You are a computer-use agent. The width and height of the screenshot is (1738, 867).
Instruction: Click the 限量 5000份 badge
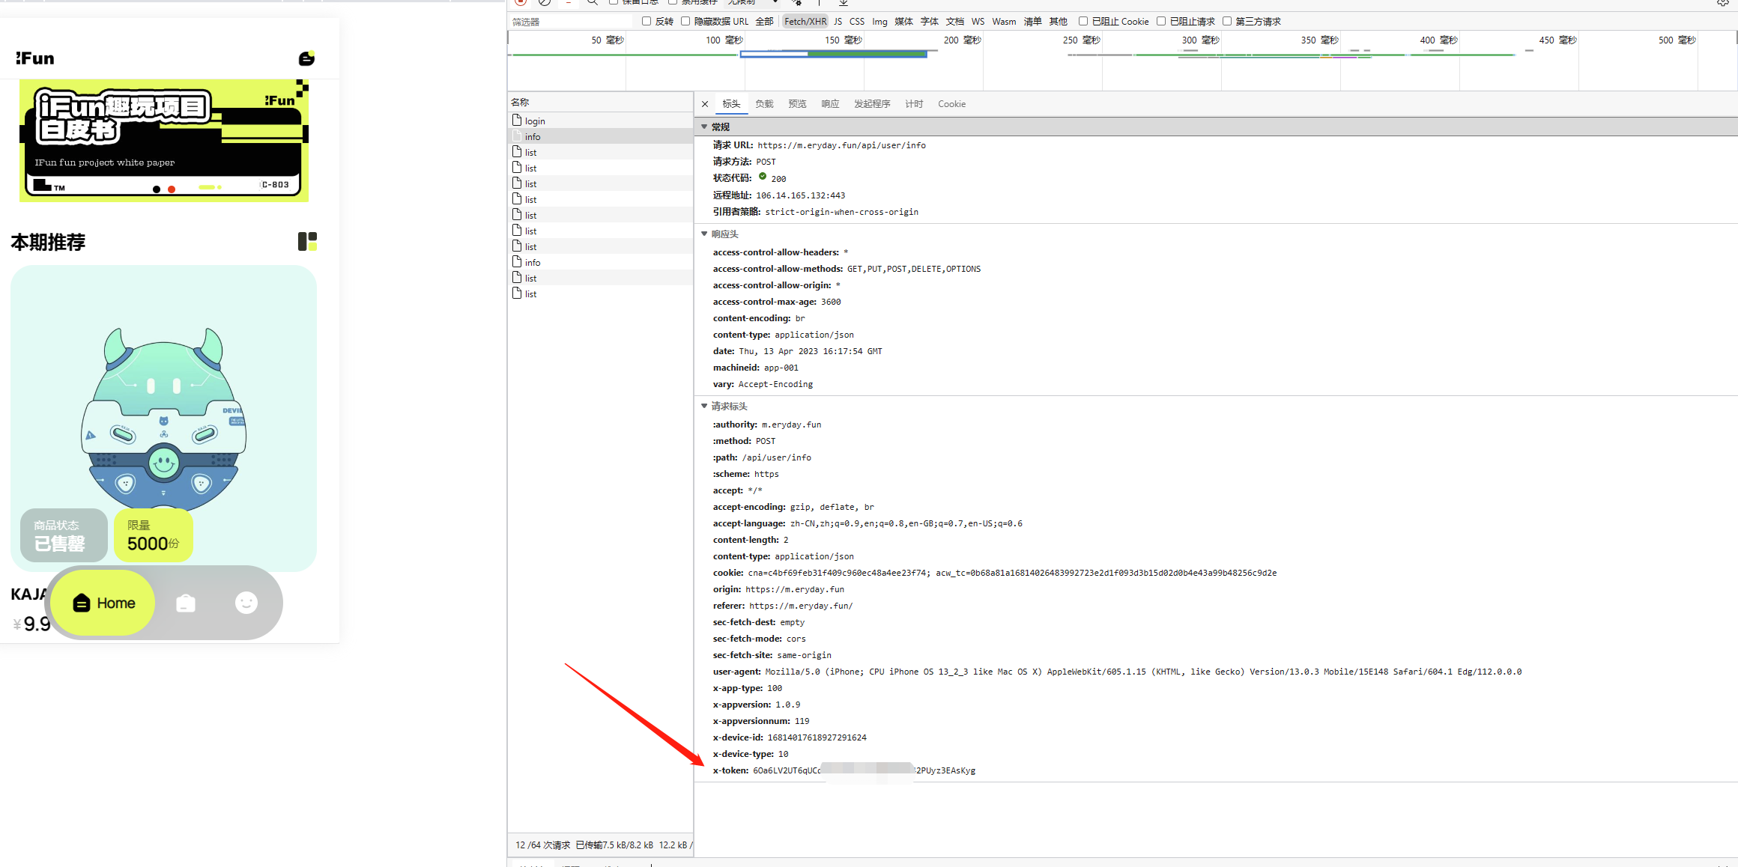pyautogui.click(x=154, y=535)
